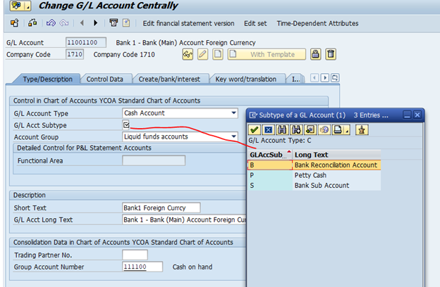Screen dimensions: 440x287
Task: Click the pencil Change icon
Action: (202, 54)
